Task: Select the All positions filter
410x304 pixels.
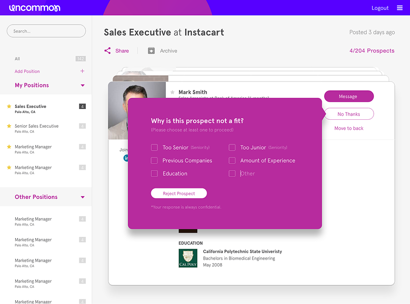Action: (17, 59)
